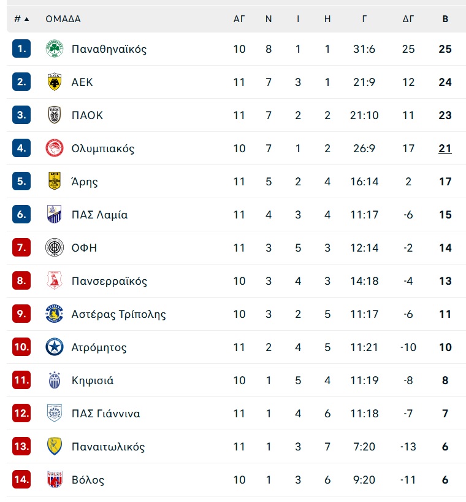Click the red position badge 14.
The width and height of the screenshot is (466, 502).
click(x=21, y=479)
